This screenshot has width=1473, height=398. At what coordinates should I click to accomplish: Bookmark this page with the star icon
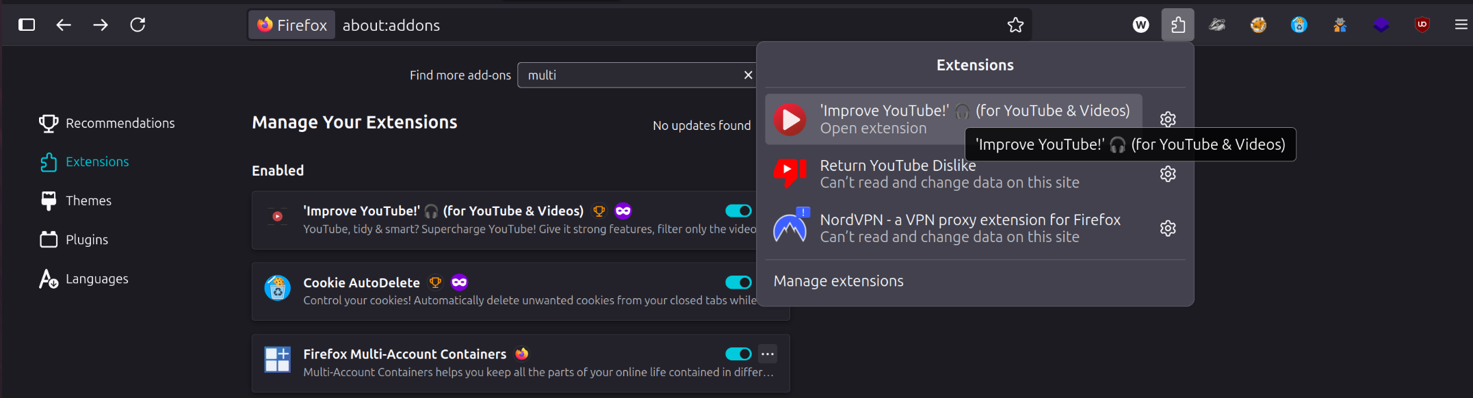click(1015, 25)
